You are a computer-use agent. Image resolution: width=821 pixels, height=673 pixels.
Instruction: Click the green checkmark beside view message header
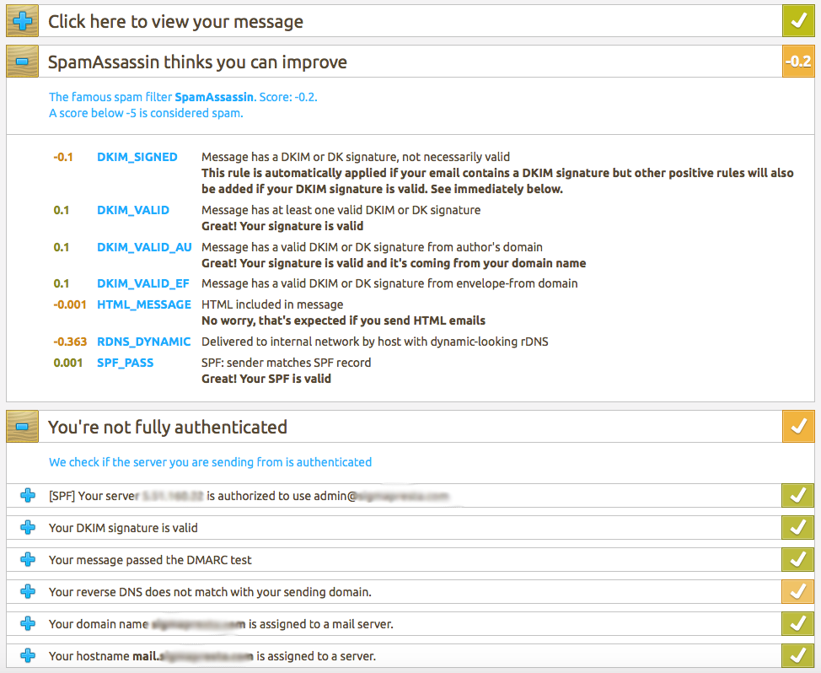(x=797, y=21)
